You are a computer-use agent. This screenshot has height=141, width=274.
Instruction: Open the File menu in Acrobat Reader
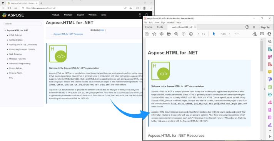point(145,23)
